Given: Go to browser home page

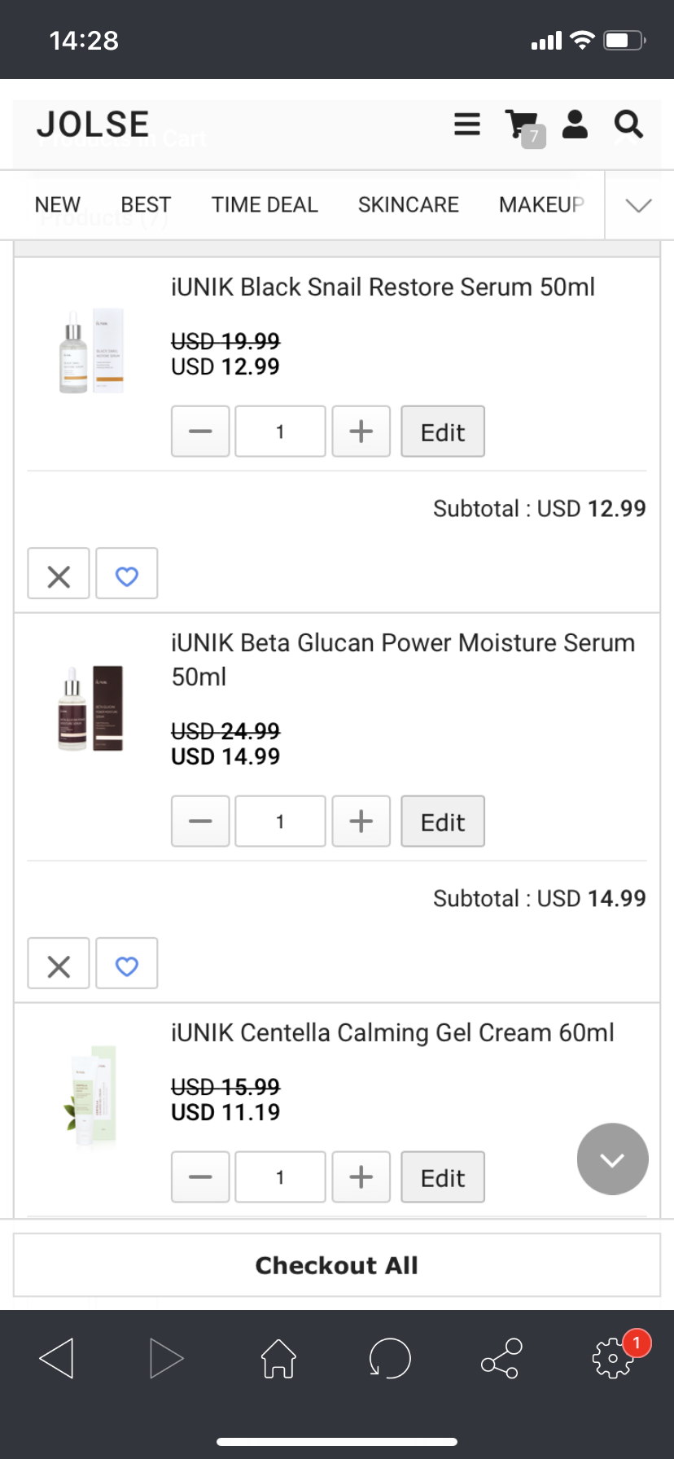Looking at the screenshot, I should point(278,1359).
